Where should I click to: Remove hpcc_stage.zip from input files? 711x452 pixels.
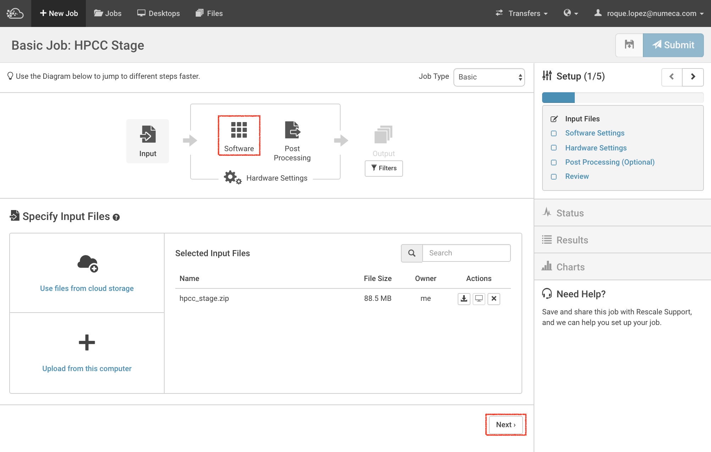coord(494,299)
